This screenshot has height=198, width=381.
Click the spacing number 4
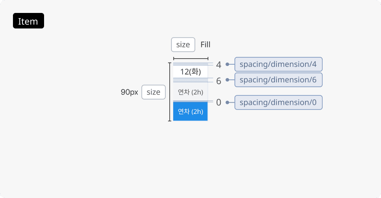point(219,65)
